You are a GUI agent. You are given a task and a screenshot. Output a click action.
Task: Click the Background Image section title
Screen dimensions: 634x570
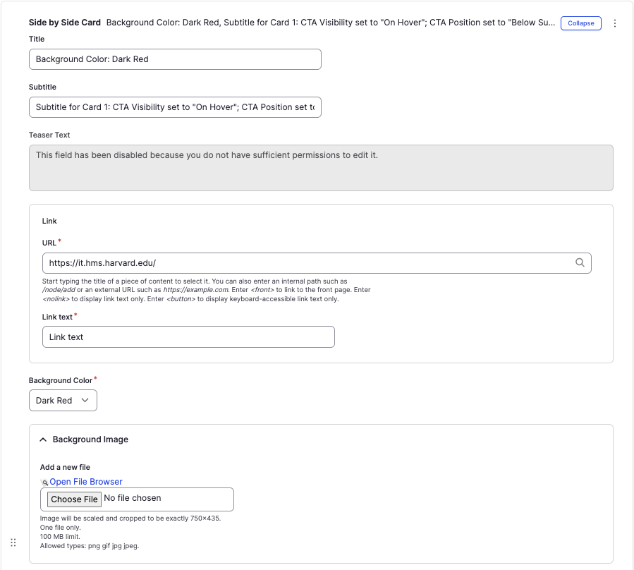pos(90,439)
